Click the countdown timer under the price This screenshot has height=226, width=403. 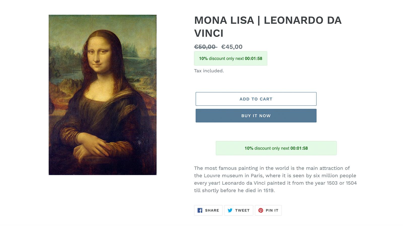(x=253, y=59)
